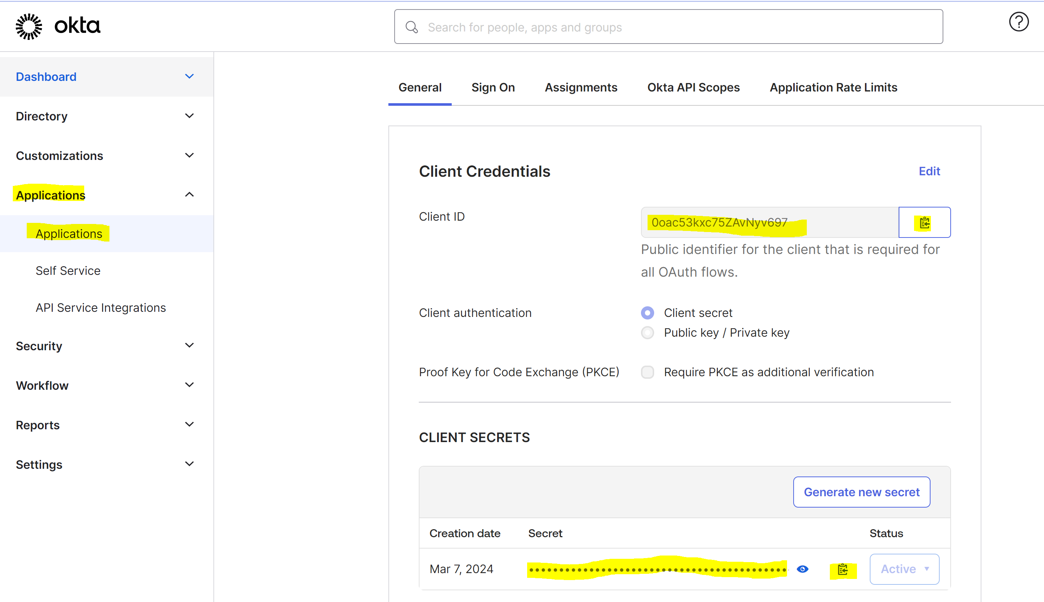Click the Okta logo

(57, 26)
